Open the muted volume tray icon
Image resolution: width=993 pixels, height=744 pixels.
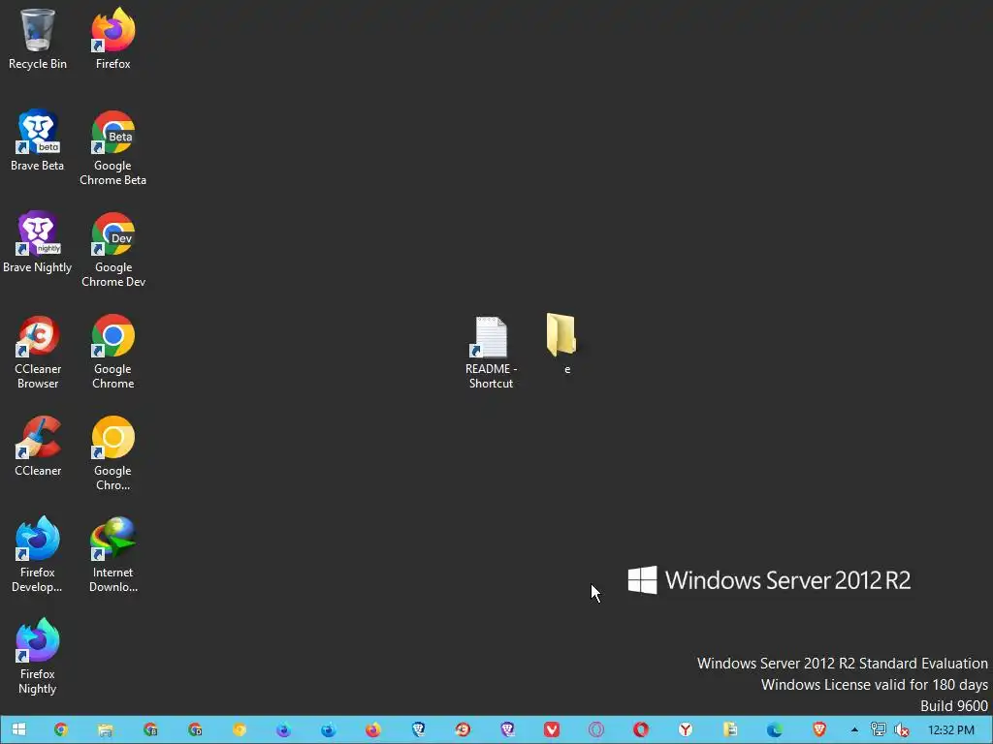(x=901, y=729)
